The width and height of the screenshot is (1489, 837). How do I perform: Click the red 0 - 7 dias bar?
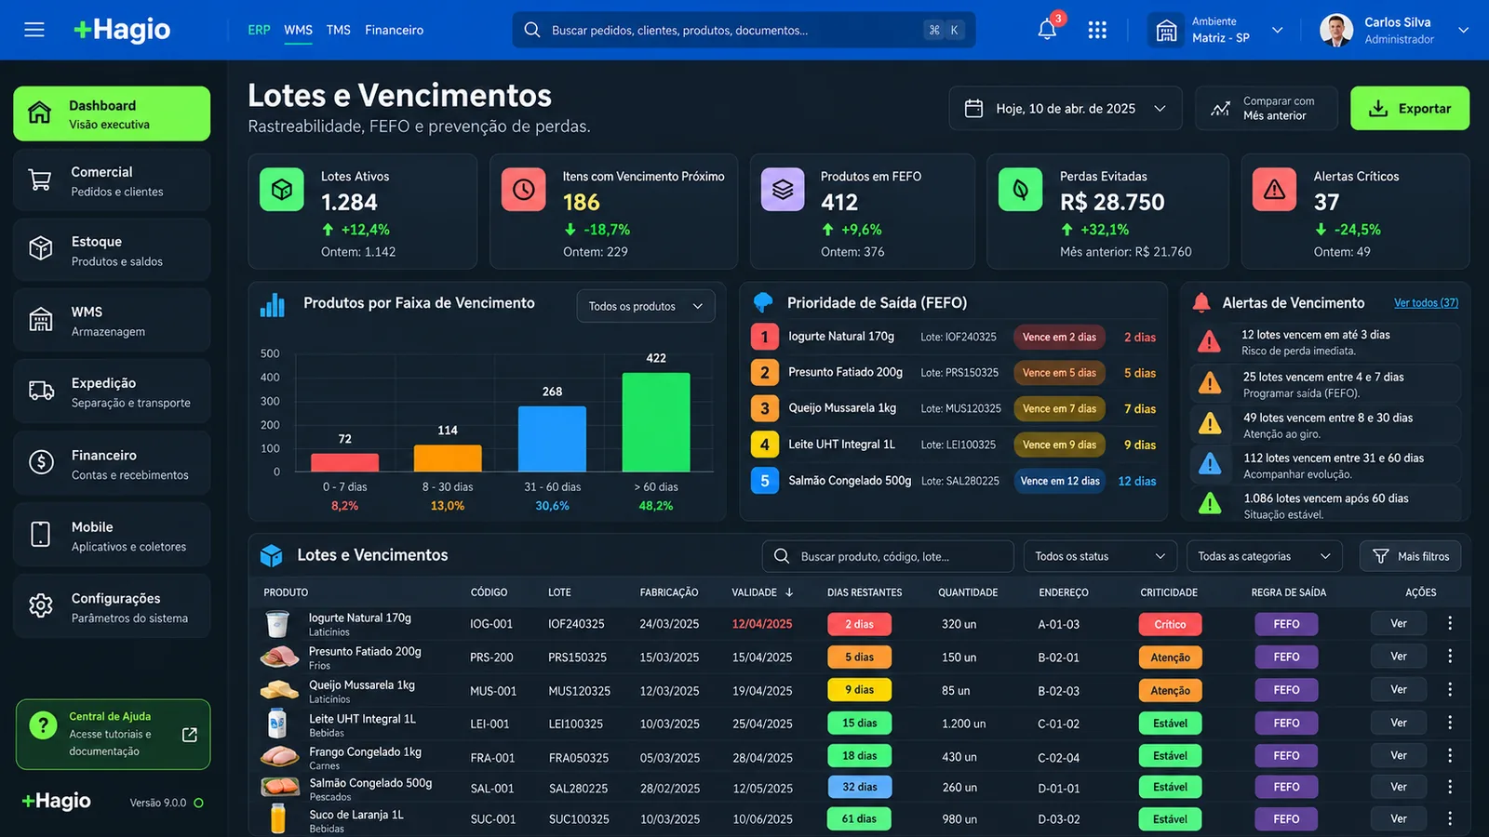(344, 462)
